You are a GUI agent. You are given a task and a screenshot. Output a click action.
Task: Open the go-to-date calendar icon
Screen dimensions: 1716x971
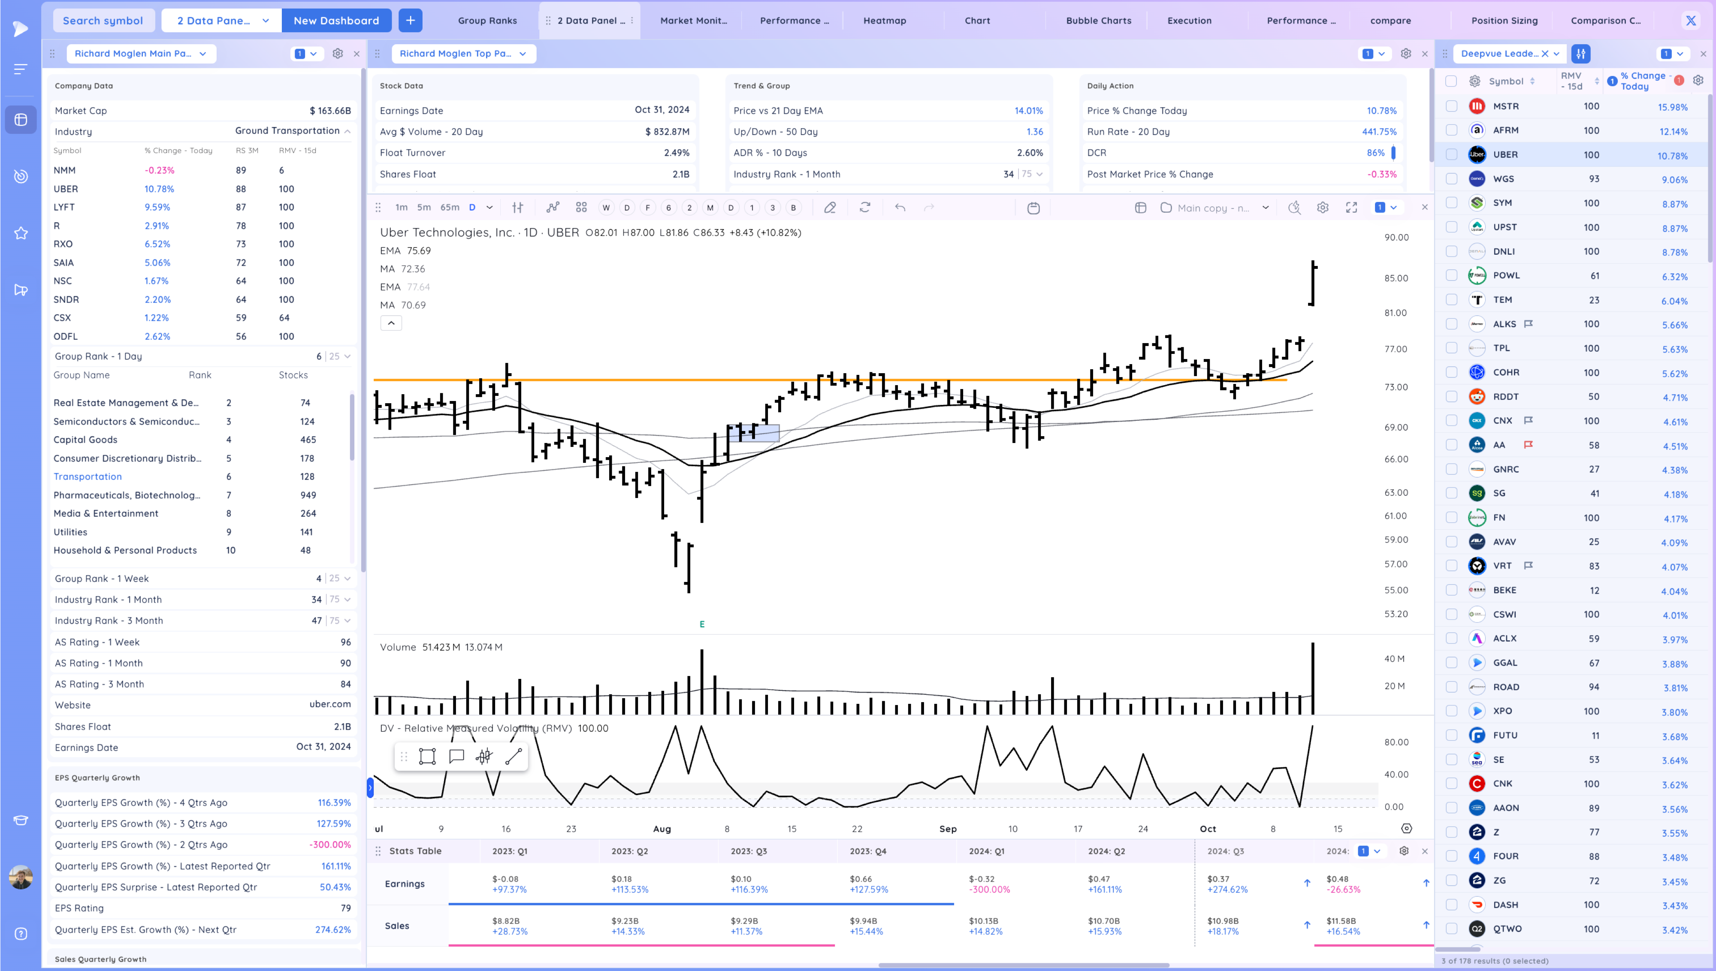click(1033, 208)
